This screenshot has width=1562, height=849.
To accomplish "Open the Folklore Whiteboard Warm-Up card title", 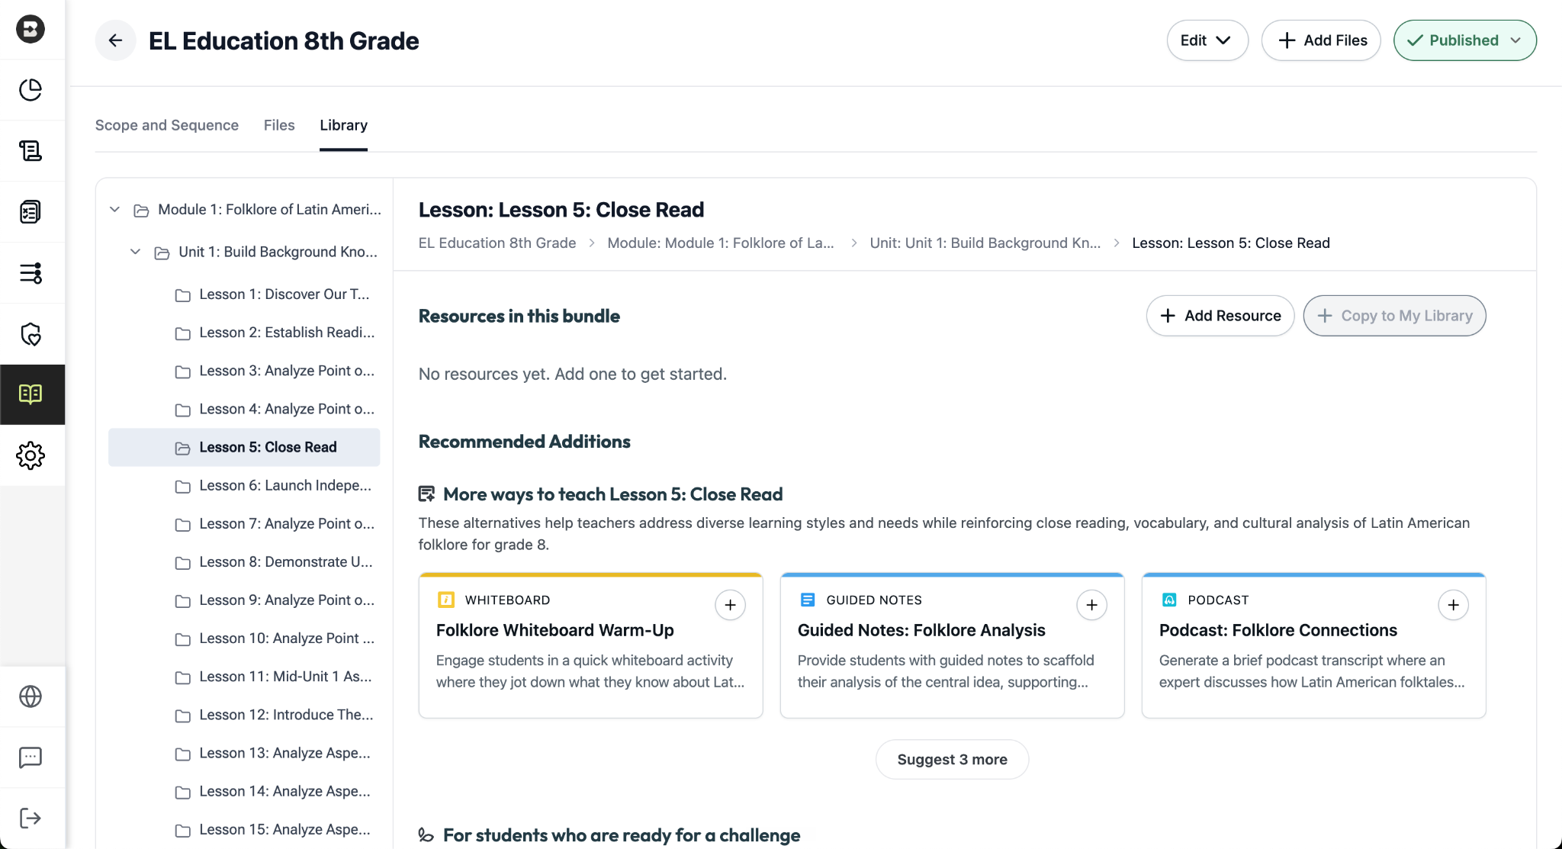I will pos(555,630).
